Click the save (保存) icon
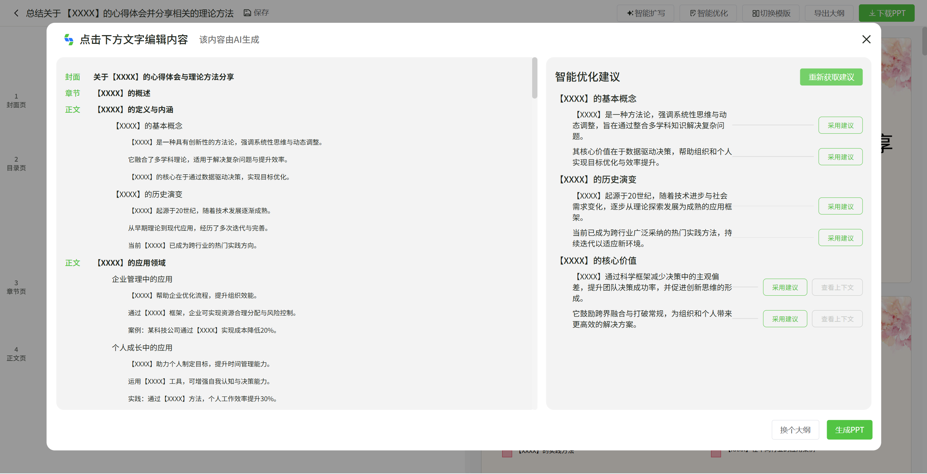 [247, 13]
